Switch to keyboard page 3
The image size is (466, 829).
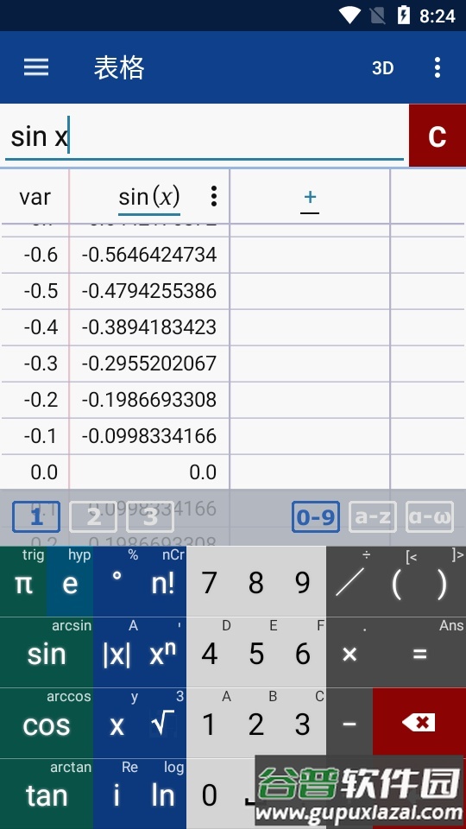[x=150, y=517]
